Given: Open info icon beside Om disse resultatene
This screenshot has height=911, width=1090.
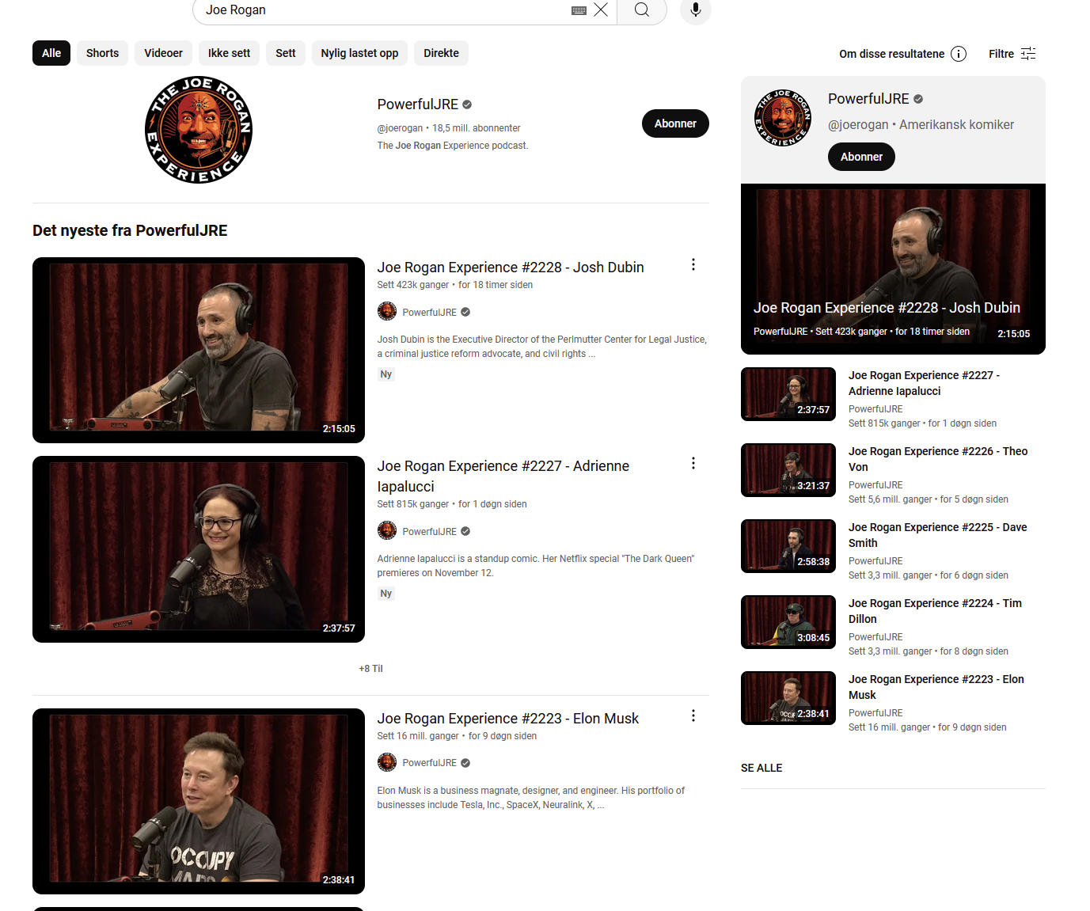Looking at the screenshot, I should coord(959,54).
